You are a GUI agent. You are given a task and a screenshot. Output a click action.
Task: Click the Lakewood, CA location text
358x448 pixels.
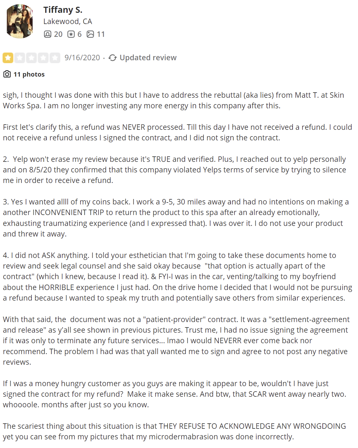pyautogui.click(x=68, y=21)
